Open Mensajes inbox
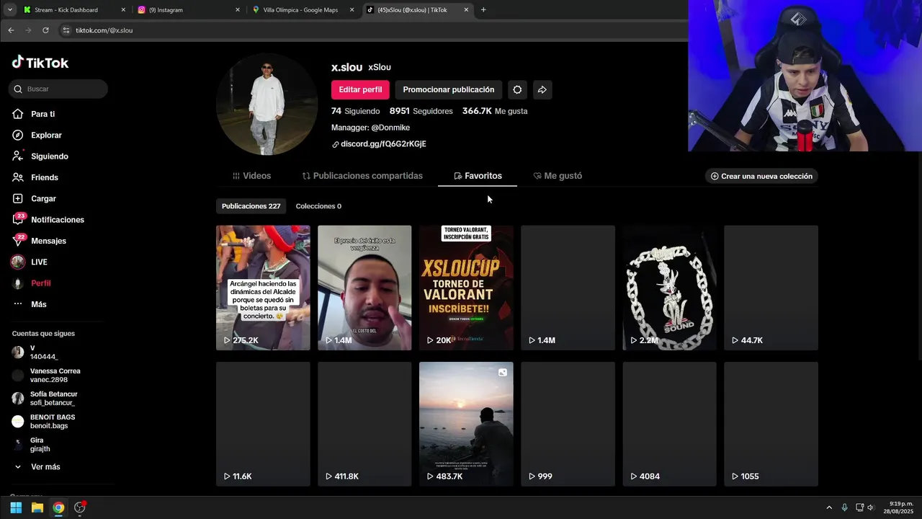Screen dimensions: 922x519 point(48,241)
